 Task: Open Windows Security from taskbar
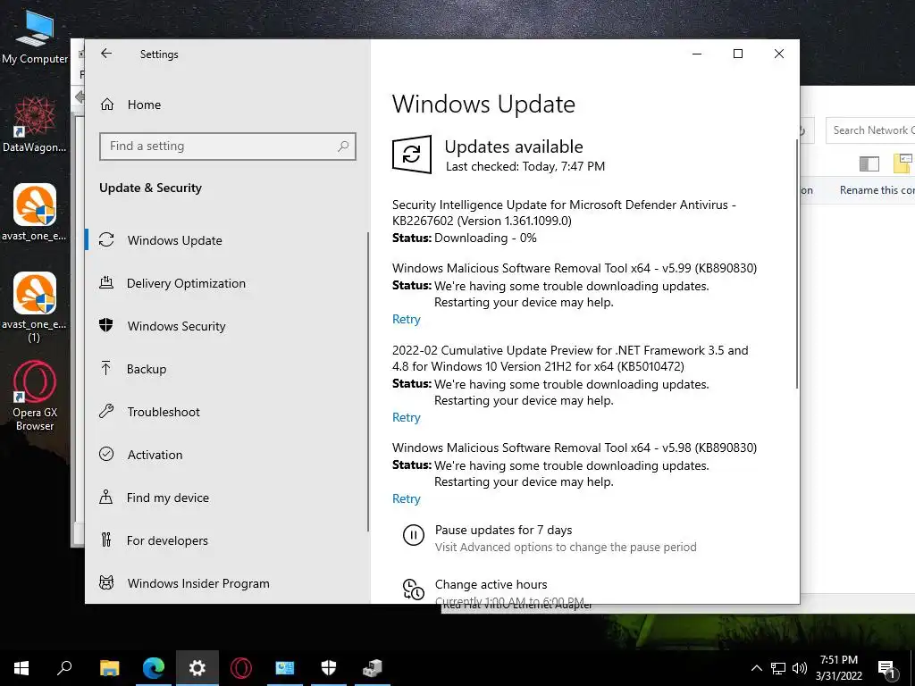pos(329,668)
